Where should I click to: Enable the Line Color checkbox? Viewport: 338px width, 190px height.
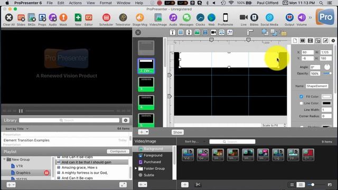point(301,103)
